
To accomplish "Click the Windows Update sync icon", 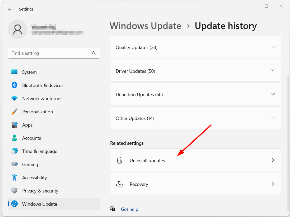I will (15, 204).
